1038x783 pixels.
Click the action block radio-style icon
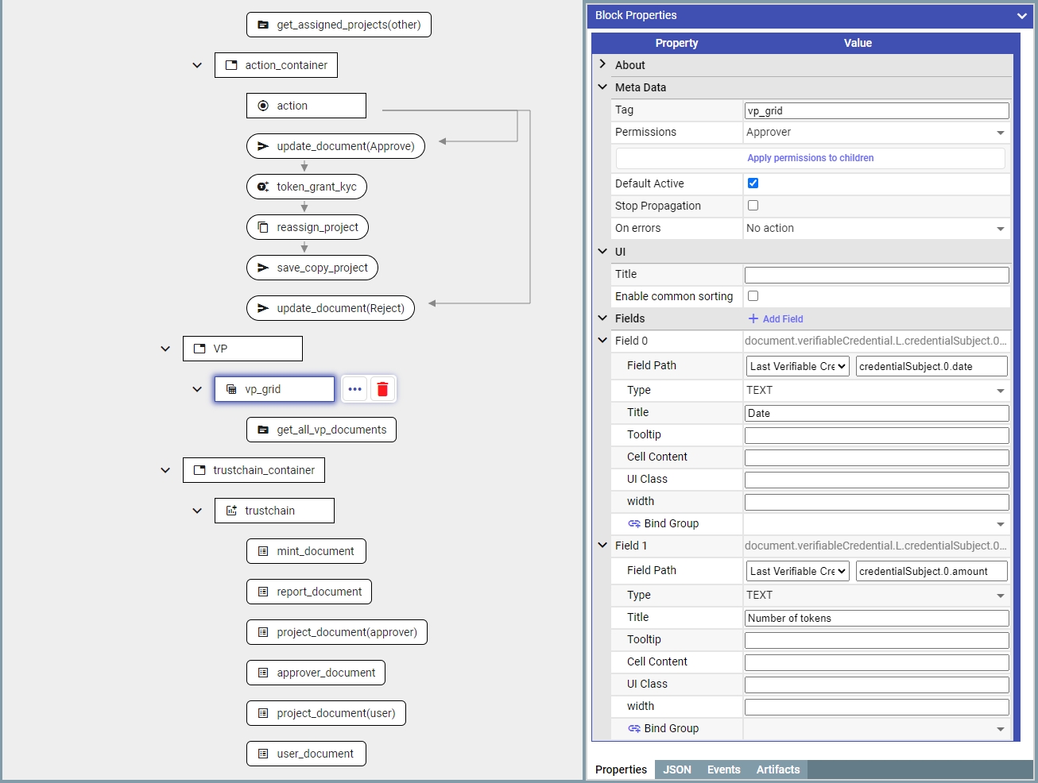(x=263, y=106)
